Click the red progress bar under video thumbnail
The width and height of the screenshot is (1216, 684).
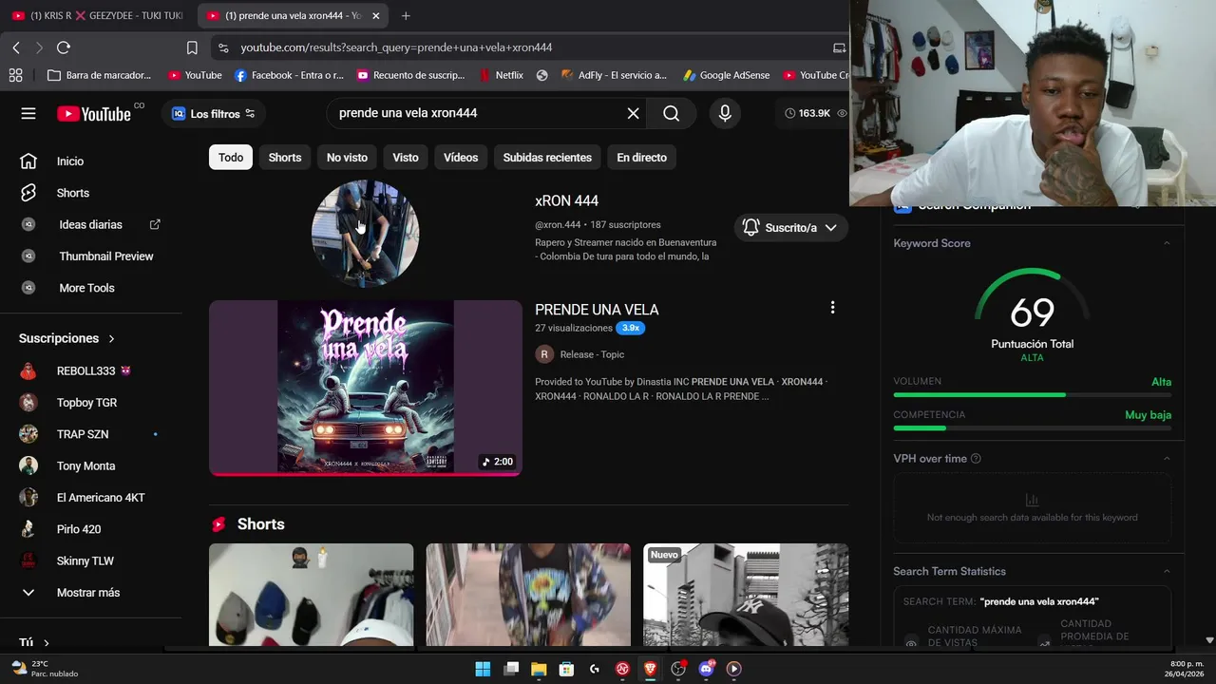point(366,474)
